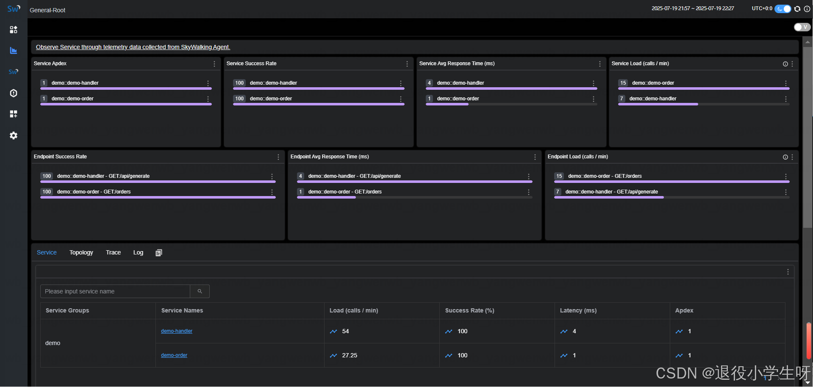Focus the service name search field
This screenshot has width=813, height=387.
(x=115, y=291)
